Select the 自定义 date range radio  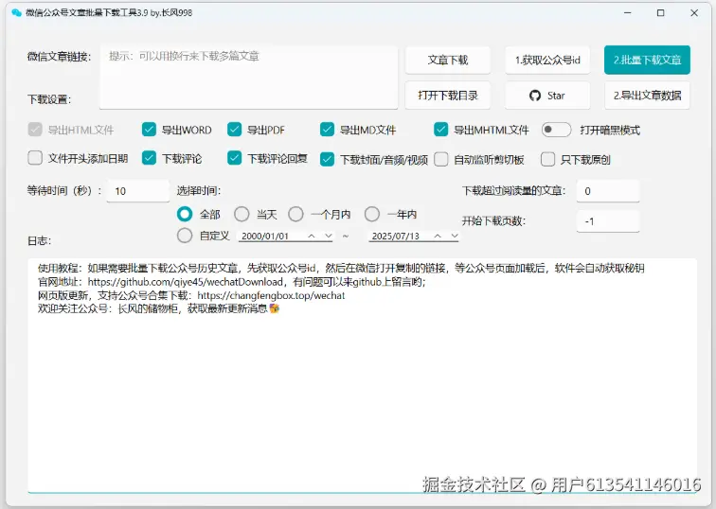point(185,236)
